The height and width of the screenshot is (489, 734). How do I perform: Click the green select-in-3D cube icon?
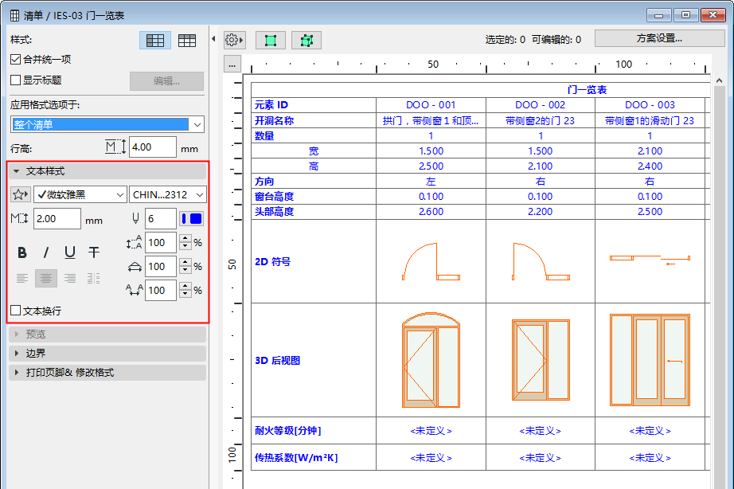[306, 41]
